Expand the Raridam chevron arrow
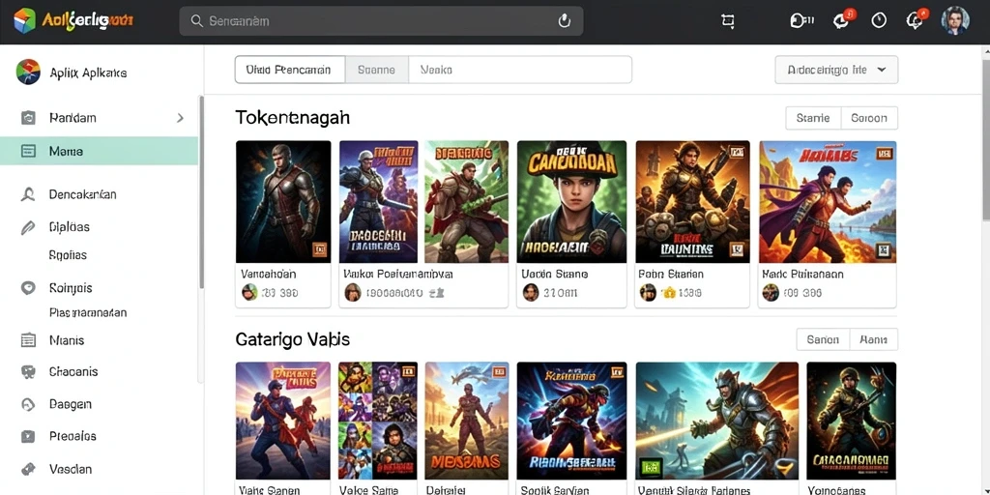The width and height of the screenshot is (990, 495). 180,117
